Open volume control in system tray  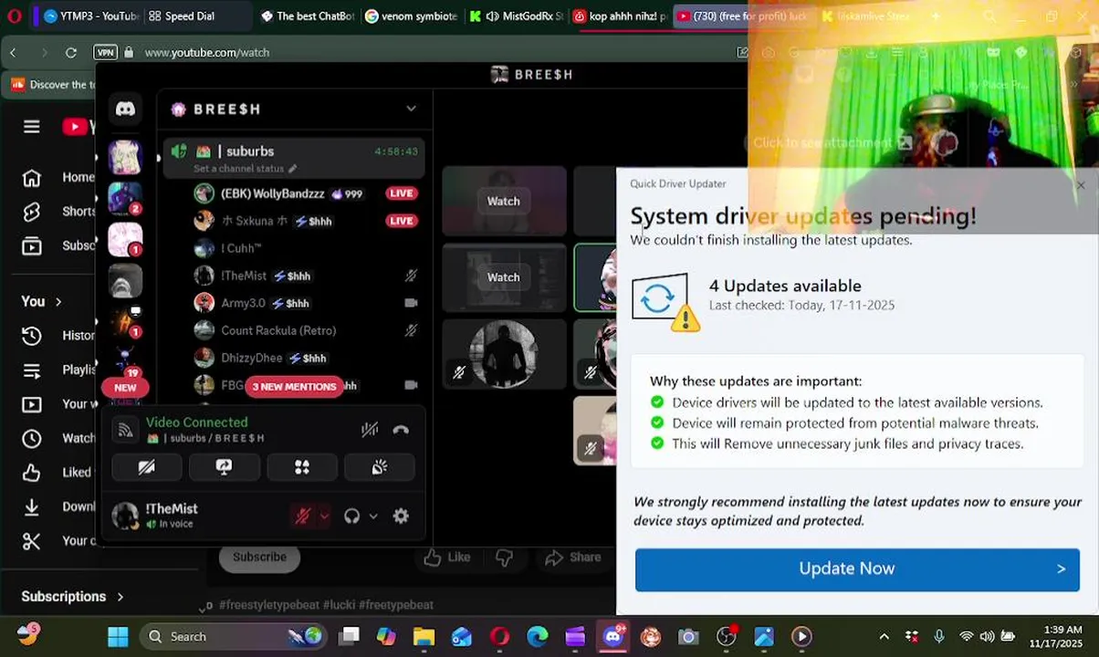tap(987, 637)
